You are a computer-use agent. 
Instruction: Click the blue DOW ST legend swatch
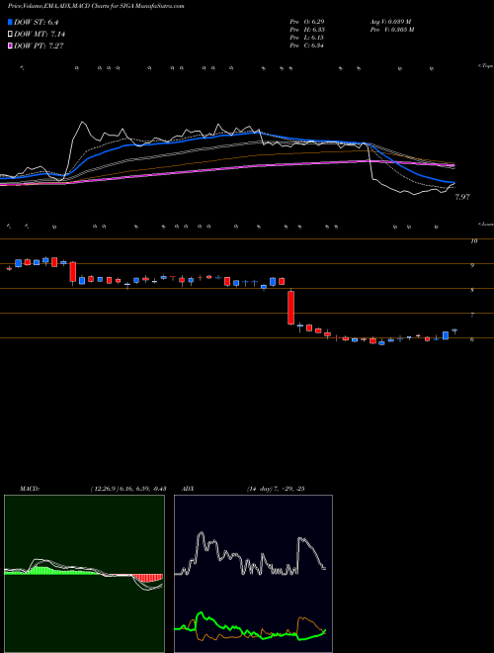coord(11,22)
